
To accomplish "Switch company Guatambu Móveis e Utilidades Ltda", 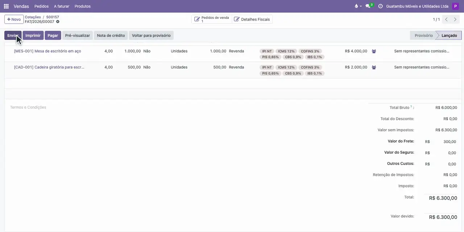I will pos(417,6).
